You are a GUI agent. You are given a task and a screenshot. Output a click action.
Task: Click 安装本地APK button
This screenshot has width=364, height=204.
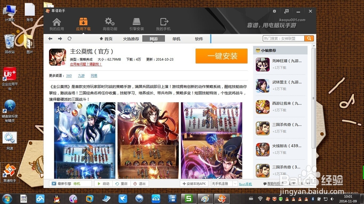coord(194,184)
